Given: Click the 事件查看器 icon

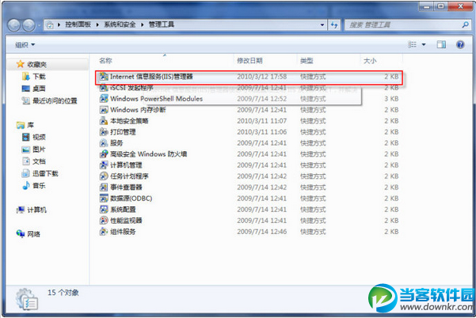Looking at the screenshot, I should coord(104,187).
